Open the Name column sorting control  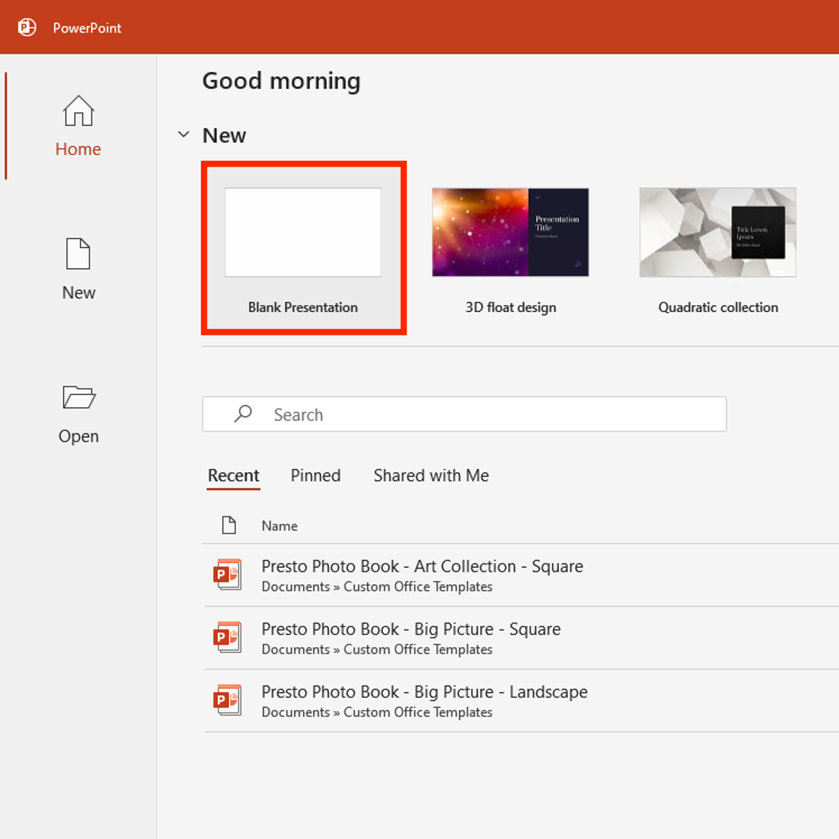pos(279,525)
